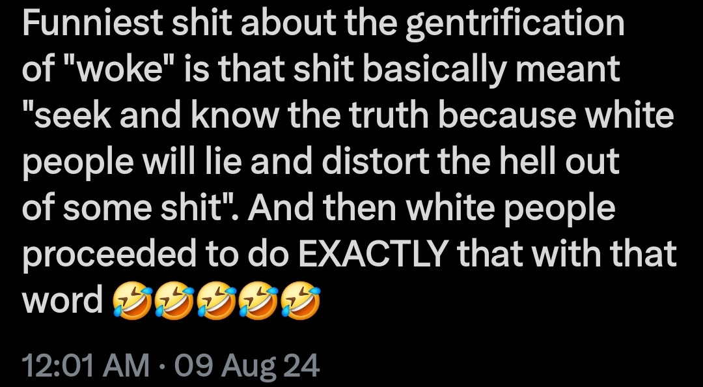Image resolution: width=703 pixels, height=387 pixels.
Task: Click the final word "word" before the emojis
Action: click(x=63, y=300)
